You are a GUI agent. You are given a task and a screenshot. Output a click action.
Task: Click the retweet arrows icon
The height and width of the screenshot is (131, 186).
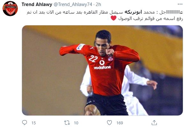pos(67,123)
